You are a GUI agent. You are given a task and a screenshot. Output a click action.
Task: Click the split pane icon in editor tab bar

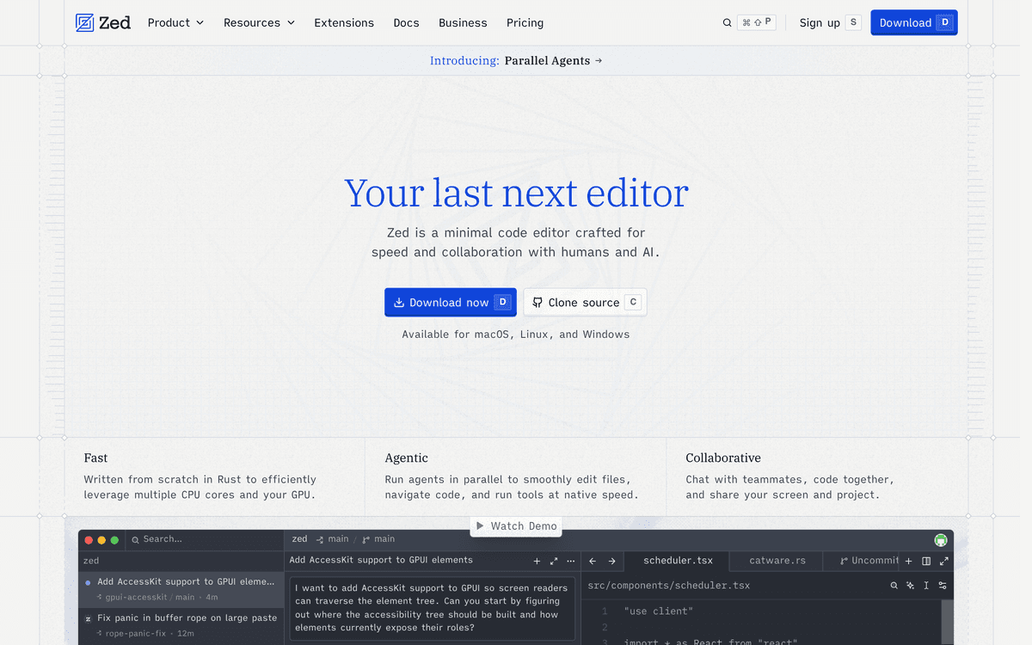[926, 561]
